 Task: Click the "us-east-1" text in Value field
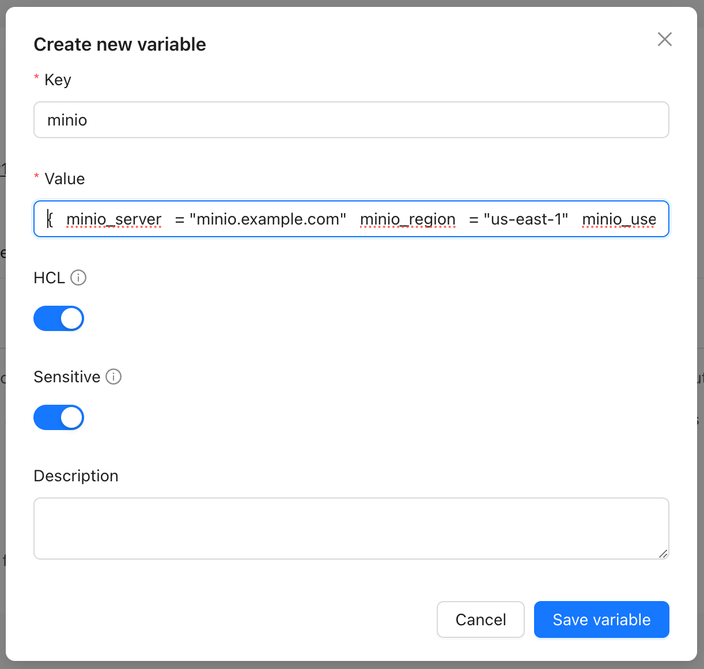[x=525, y=219]
